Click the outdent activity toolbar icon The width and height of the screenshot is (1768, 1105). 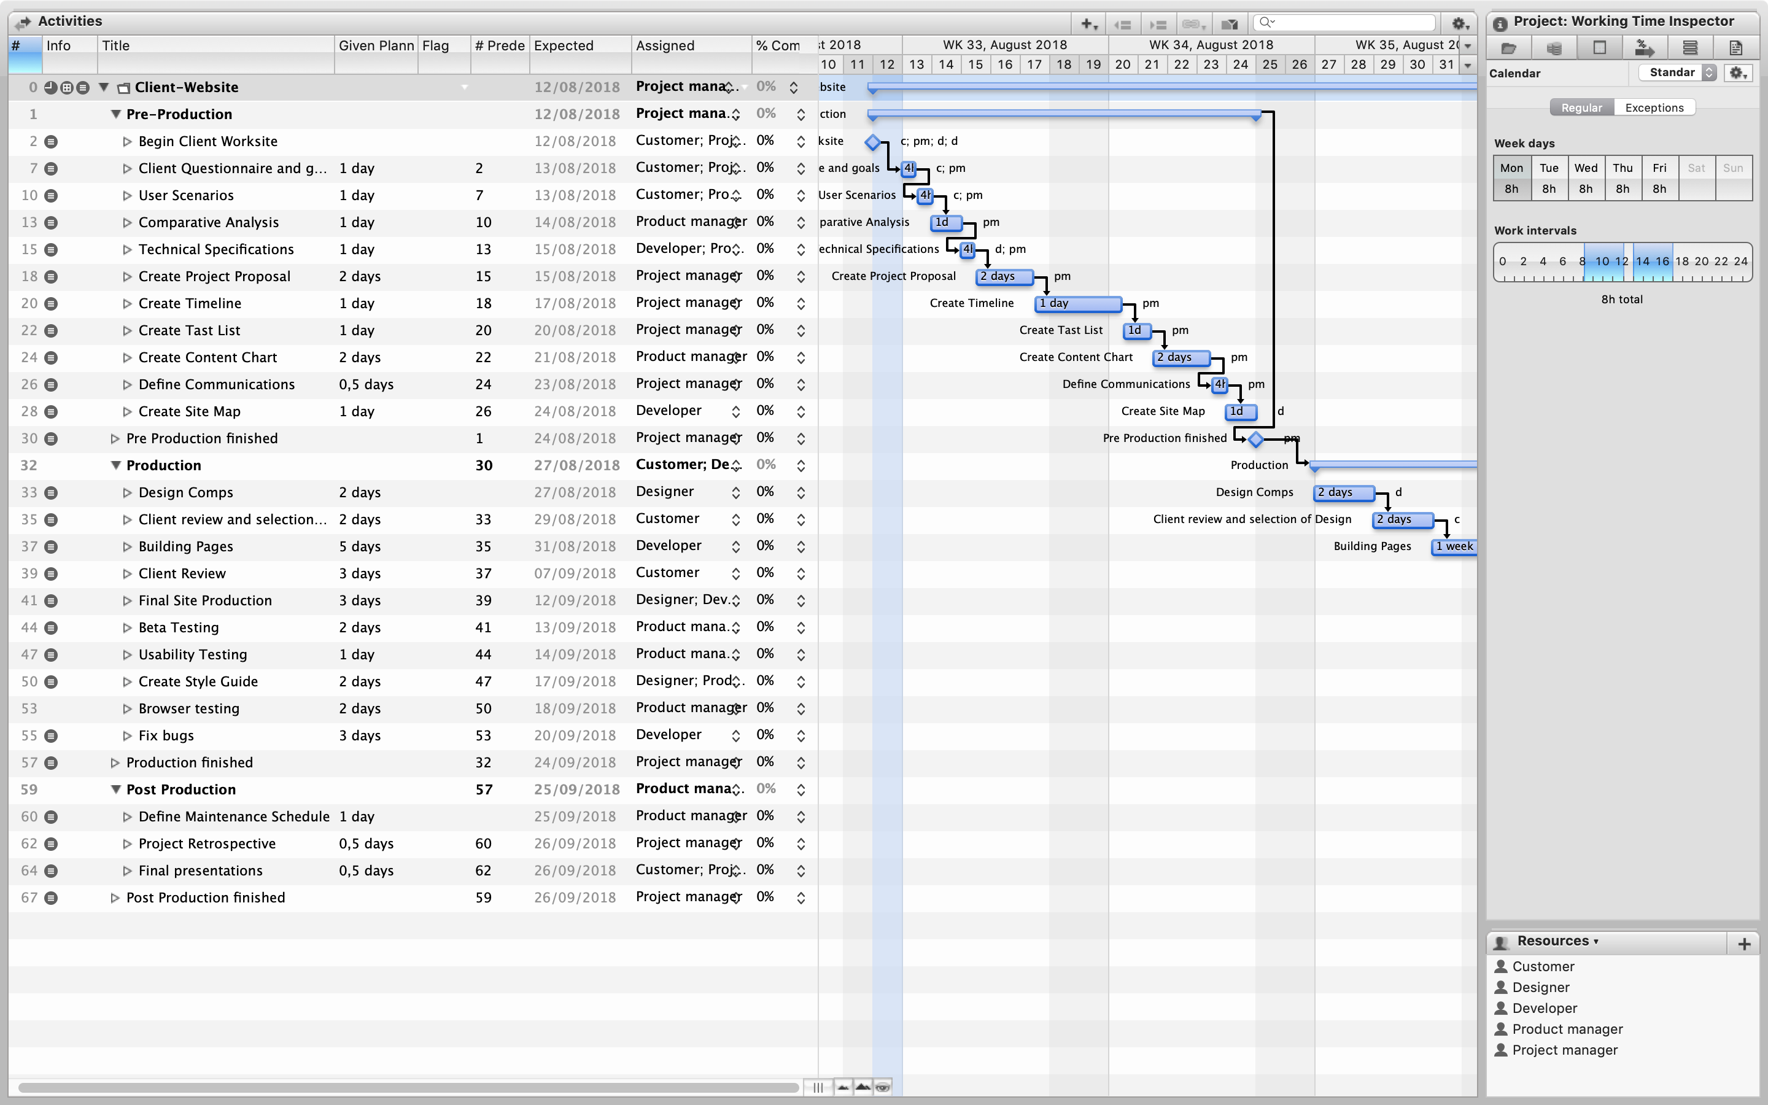[x=1123, y=24]
